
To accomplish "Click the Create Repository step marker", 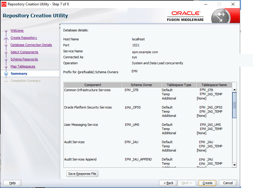I will click(6, 38).
